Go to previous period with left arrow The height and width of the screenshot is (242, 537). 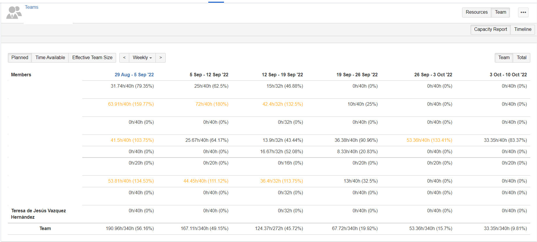pos(124,58)
